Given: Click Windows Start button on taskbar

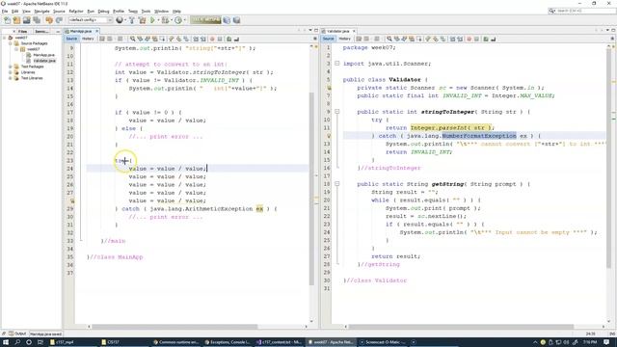Looking at the screenshot, I should [x=6, y=342].
